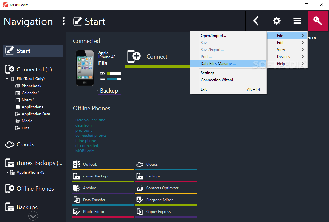Click the Connect phone plus icon
The width and height of the screenshot is (329, 222).
point(134,56)
